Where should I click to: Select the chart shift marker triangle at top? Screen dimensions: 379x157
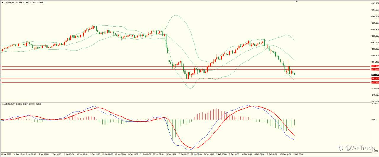click(x=297, y=1)
